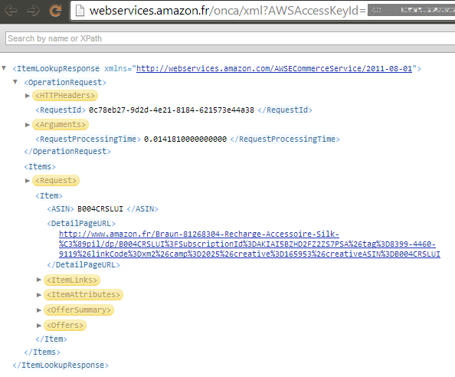
Task: Click the opening Item tag
Action: click(49, 196)
